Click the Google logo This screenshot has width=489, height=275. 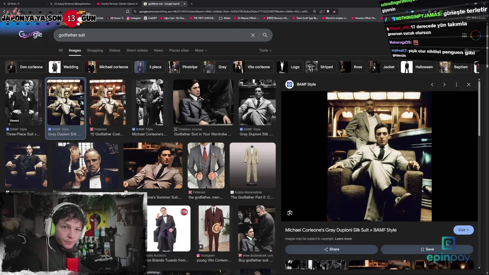tap(31, 35)
